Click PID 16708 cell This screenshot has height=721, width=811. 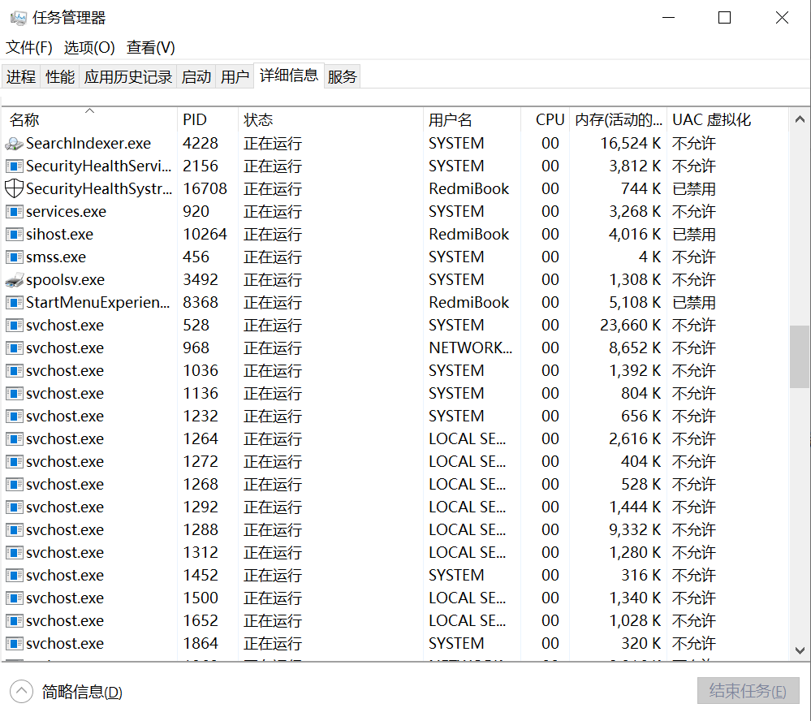point(205,189)
